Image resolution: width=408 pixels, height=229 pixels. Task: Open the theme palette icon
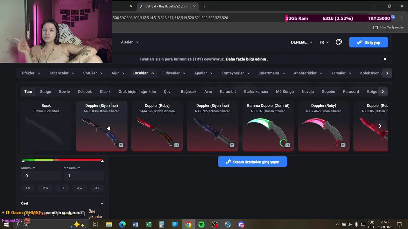click(x=339, y=42)
